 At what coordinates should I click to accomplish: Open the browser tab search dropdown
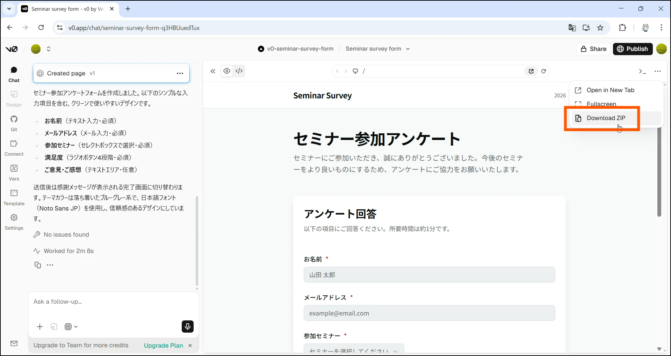coord(9,9)
